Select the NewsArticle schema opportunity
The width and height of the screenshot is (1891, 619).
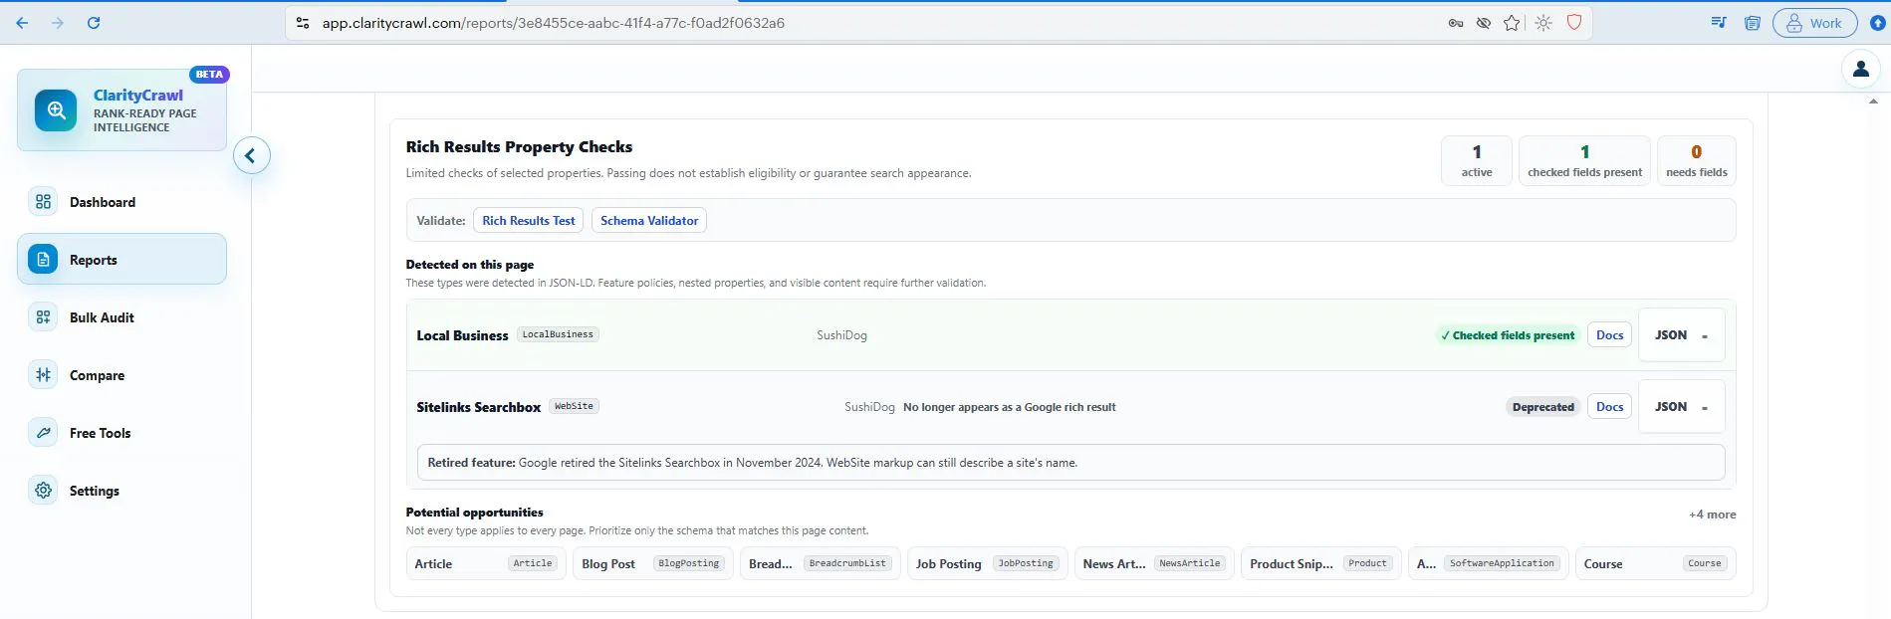tap(1154, 563)
